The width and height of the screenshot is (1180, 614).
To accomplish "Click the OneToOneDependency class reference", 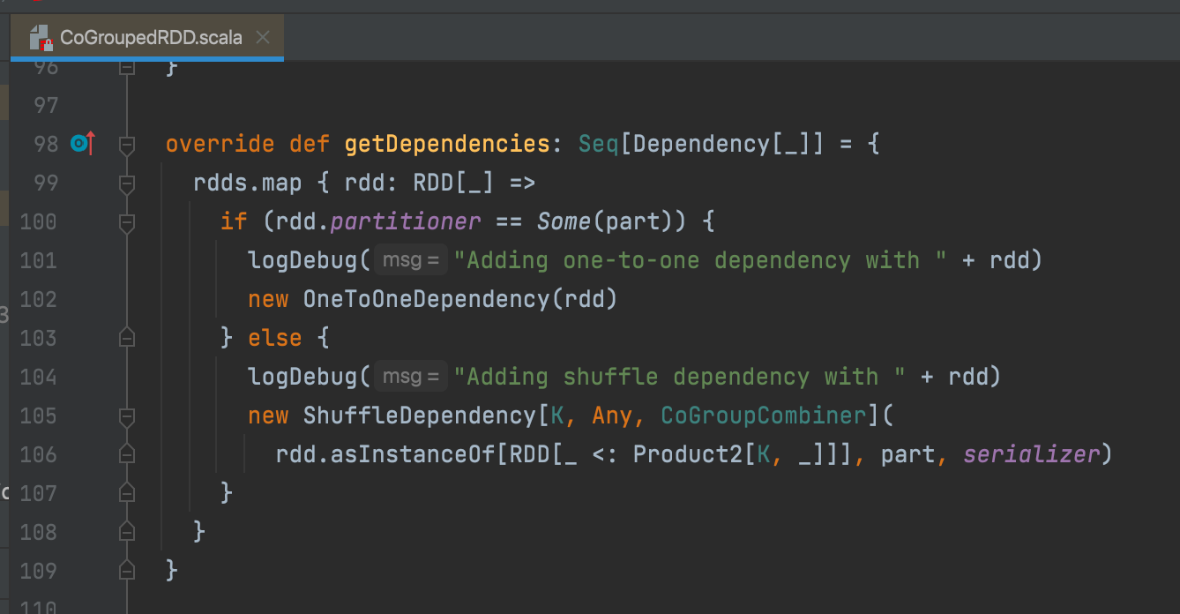I will [426, 299].
